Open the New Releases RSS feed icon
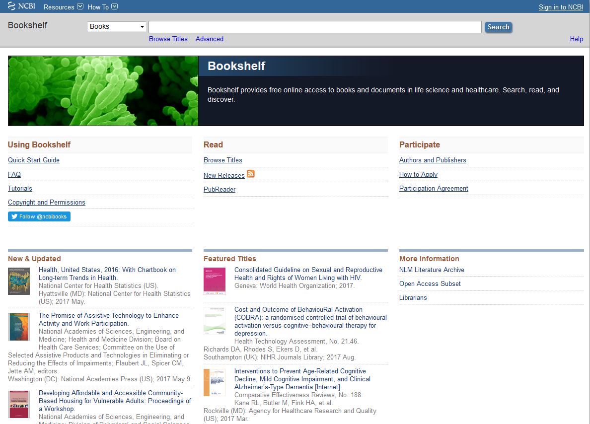 point(251,174)
